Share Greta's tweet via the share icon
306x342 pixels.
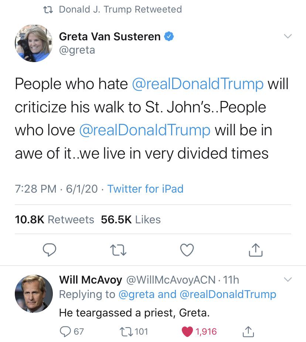255,250
